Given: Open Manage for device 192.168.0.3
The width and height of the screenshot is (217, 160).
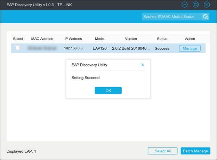Looking at the screenshot, I should tap(190, 48).
